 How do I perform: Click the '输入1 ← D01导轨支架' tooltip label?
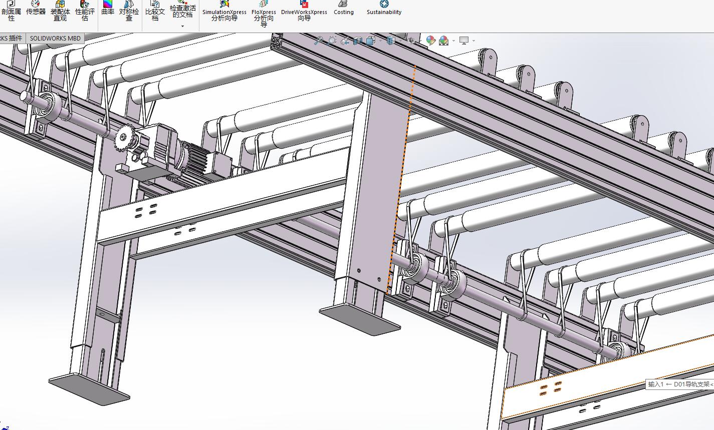680,384
